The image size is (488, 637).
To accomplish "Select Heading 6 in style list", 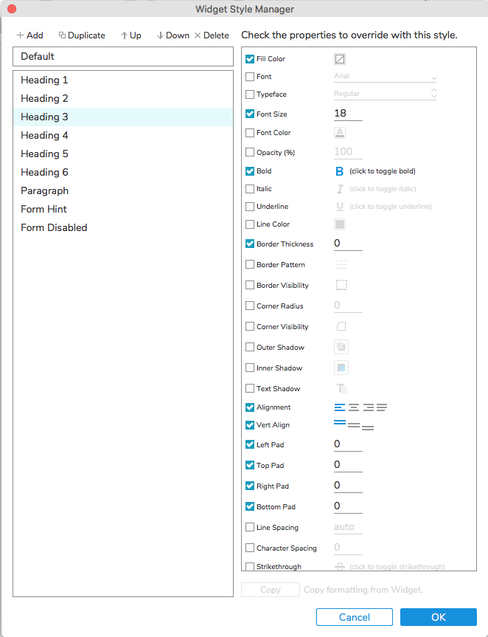I will pyautogui.click(x=123, y=172).
